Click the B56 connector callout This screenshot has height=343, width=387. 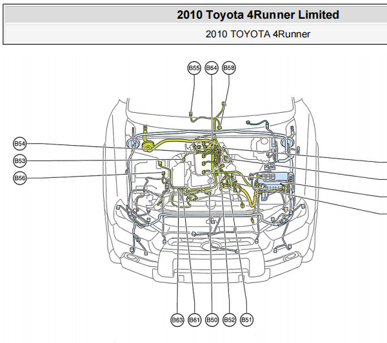pos(19,178)
